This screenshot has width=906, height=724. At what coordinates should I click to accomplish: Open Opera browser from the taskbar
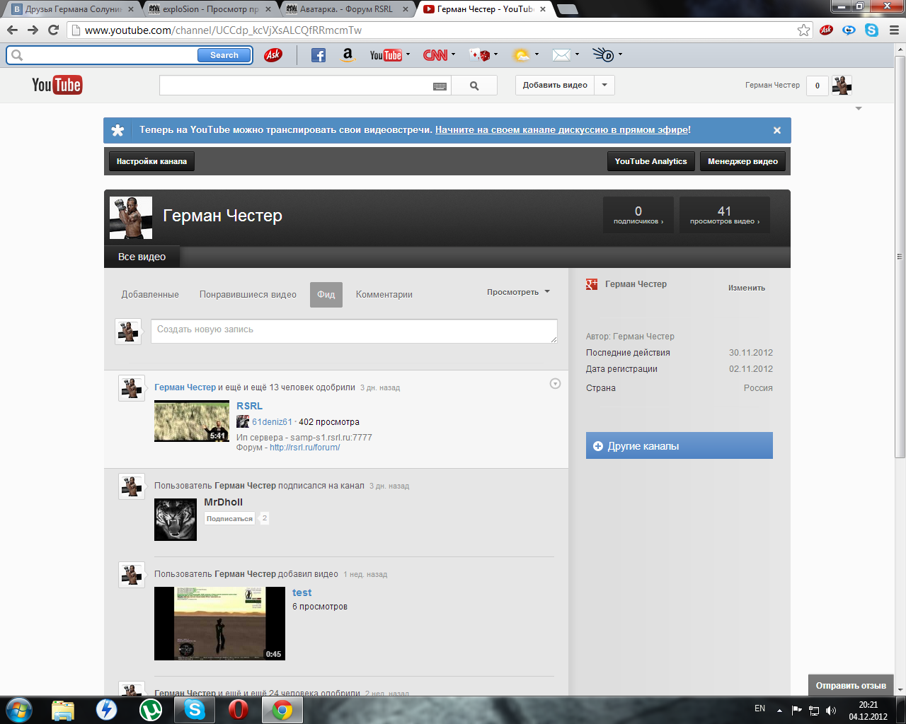coord(239,709)
